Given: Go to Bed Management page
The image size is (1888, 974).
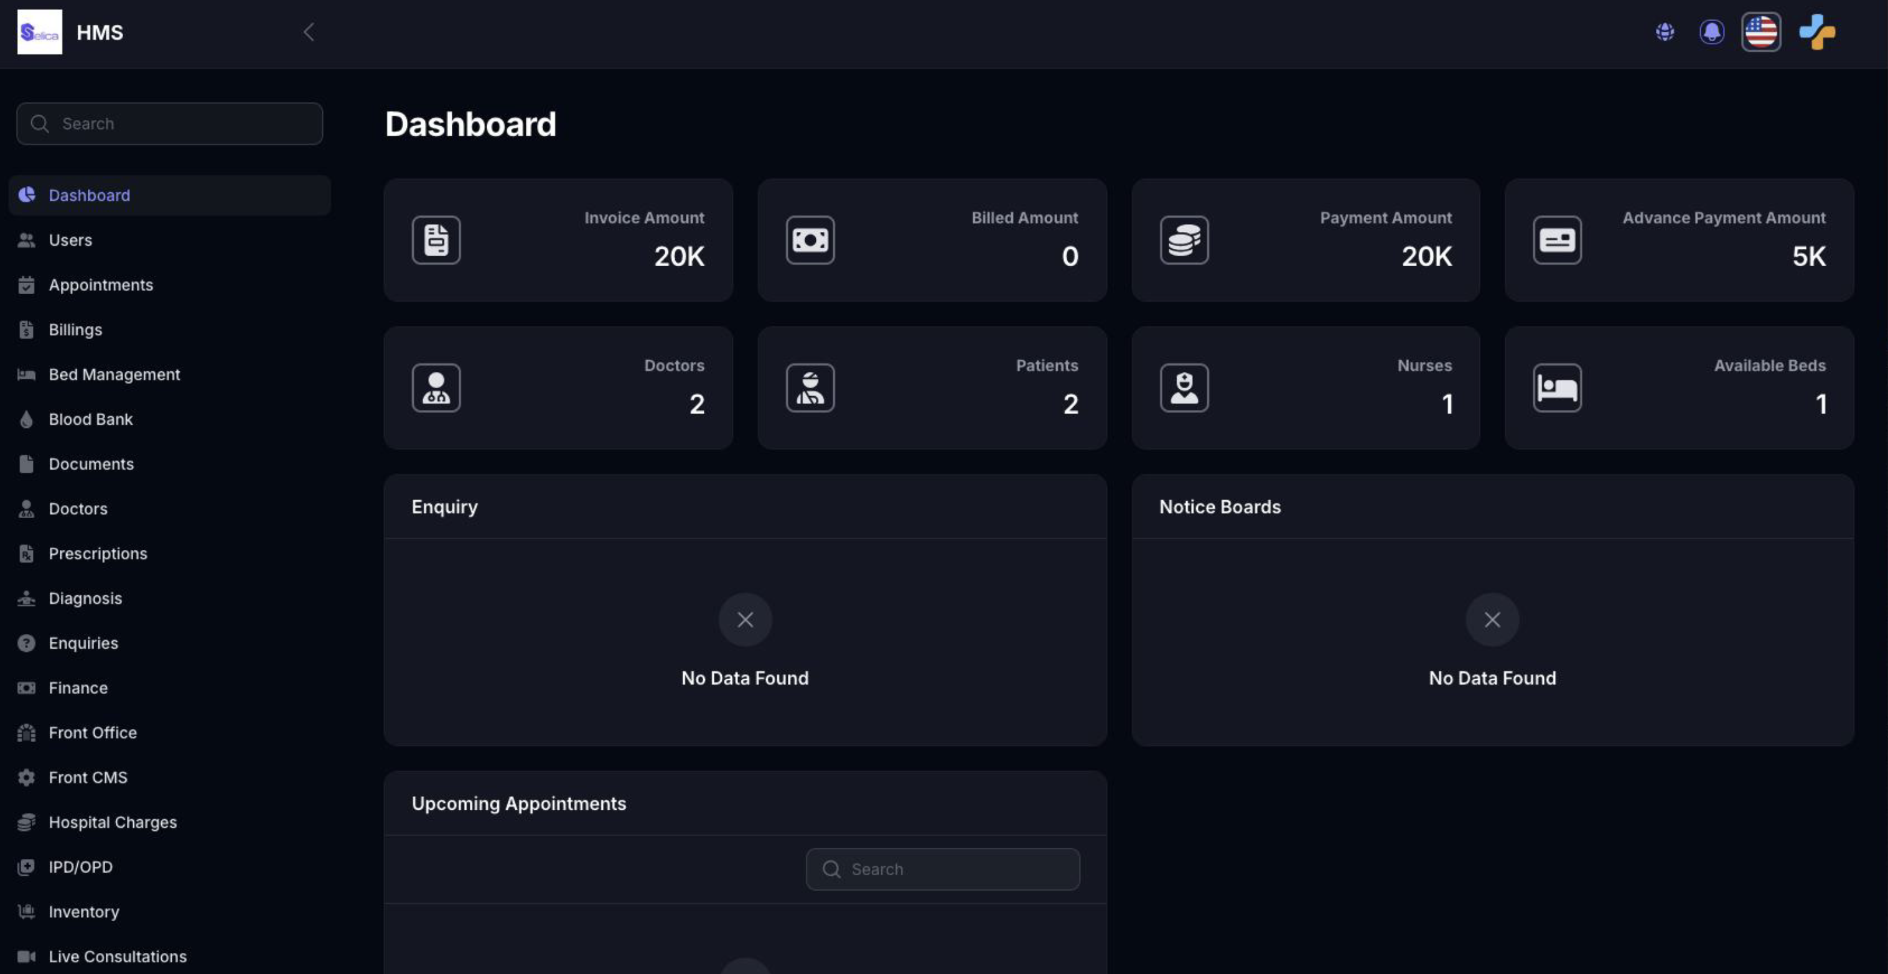Looking at the screenshot, I should [x=114, y=374].
